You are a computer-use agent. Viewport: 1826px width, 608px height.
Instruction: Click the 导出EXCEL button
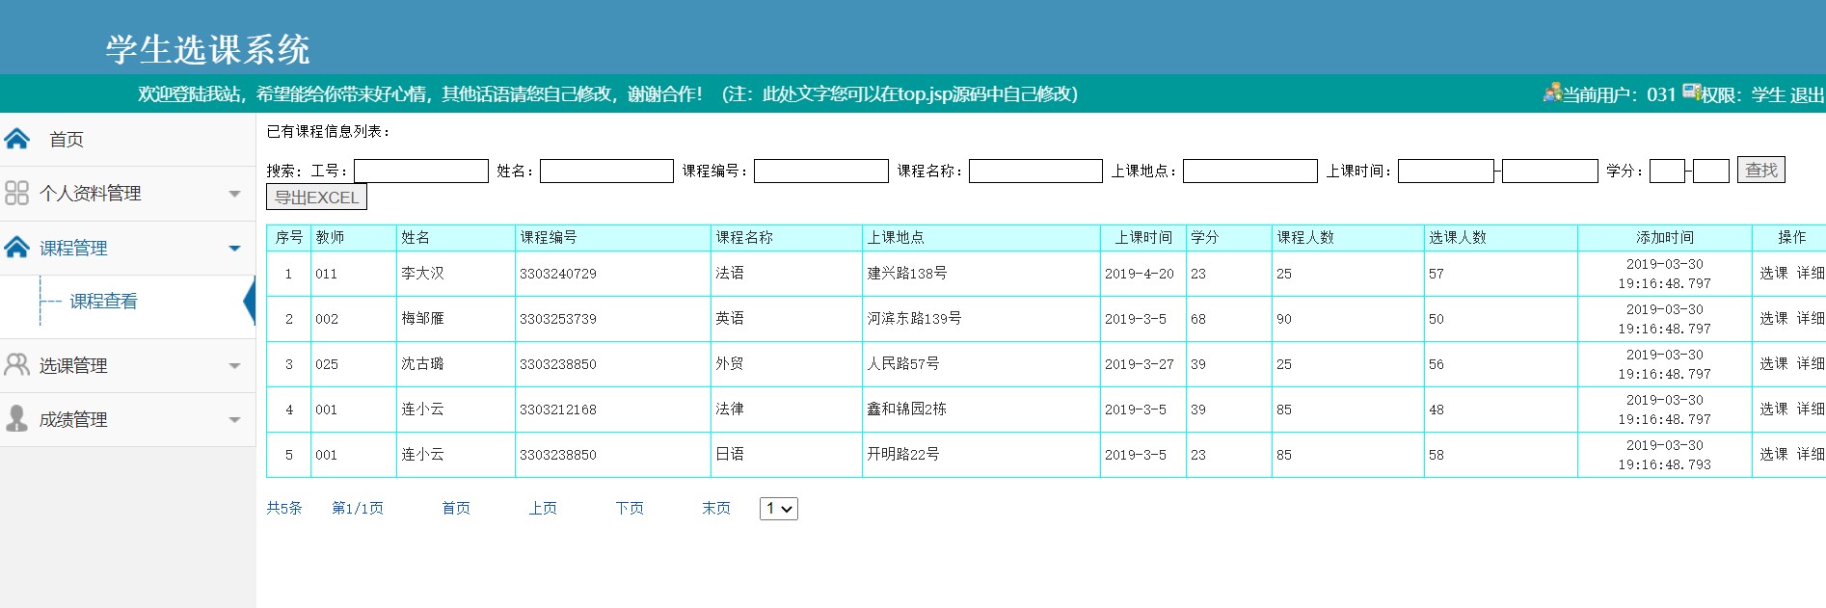click(316, 198)
